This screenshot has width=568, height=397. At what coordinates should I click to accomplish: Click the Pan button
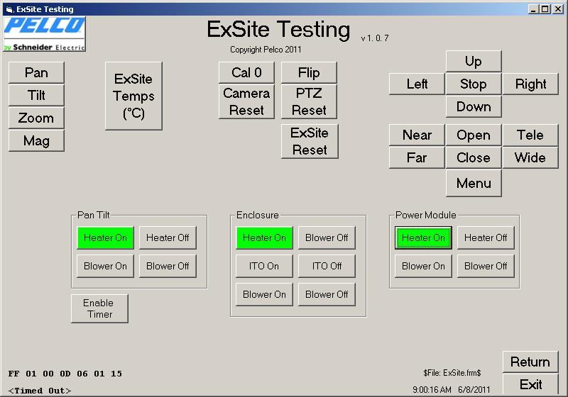pyautogui.click(x=36, y=73)
